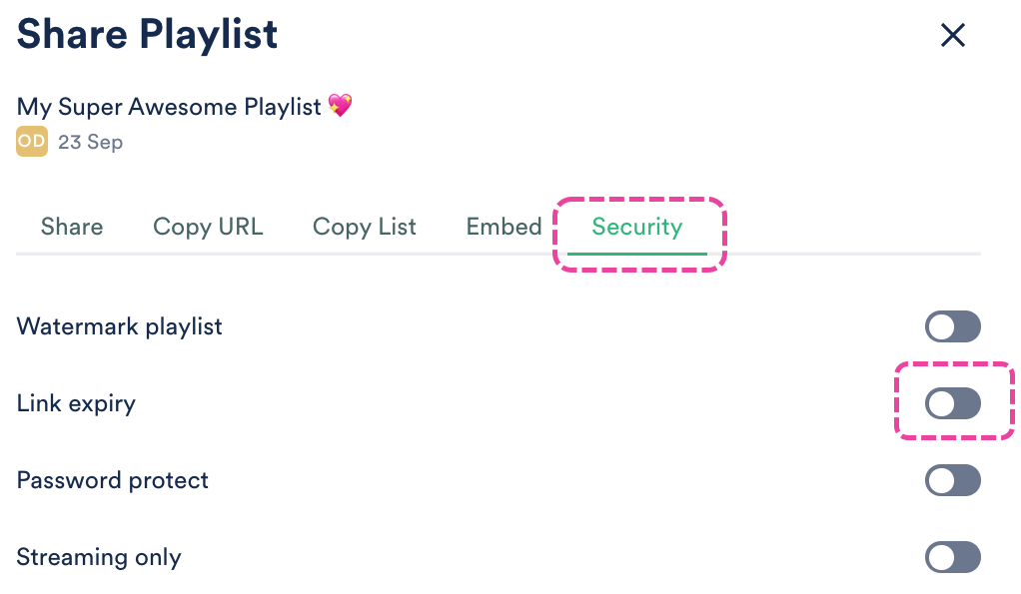
Task: Click the sparkling heart emoji
Action: [x=341, y=106]
